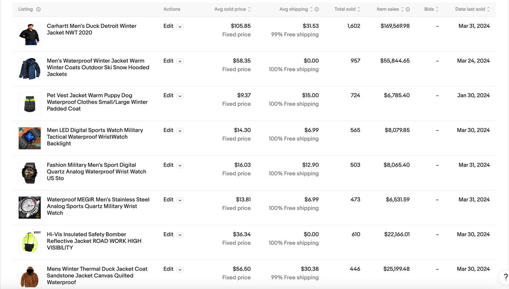Select the Jan 30, 2024 date cell

tap(474, 95)
